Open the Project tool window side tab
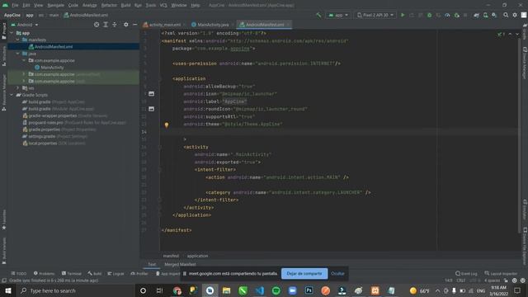Viewport: 528px width, 297px height. (x=3, y=31)
